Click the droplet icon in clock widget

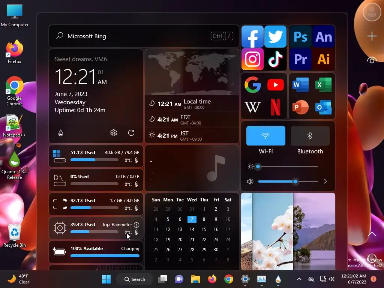point(61,133)
